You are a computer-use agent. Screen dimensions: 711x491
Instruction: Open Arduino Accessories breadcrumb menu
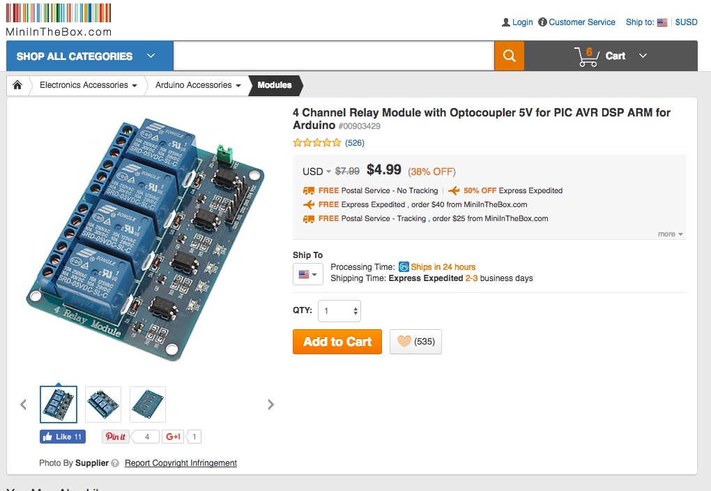pyautogui.click(x=198, y=85)
